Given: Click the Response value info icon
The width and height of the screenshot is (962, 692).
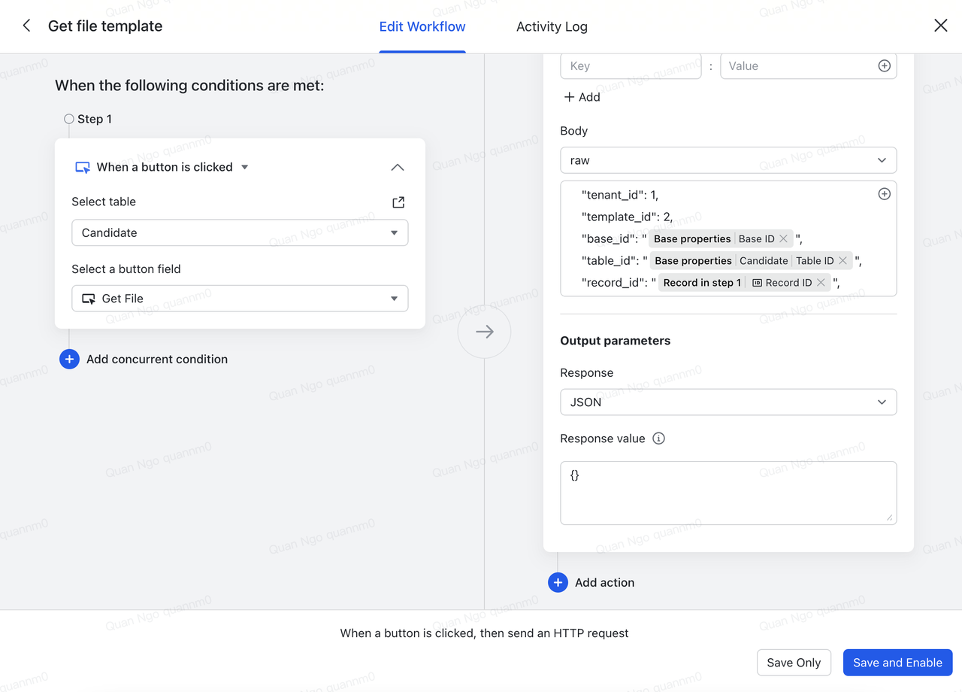Looking at the screenshot, I should tap(658, 439).
